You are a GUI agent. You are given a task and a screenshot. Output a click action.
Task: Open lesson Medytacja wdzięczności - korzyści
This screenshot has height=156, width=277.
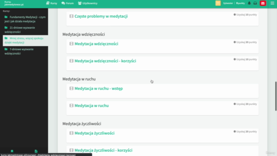105,61
